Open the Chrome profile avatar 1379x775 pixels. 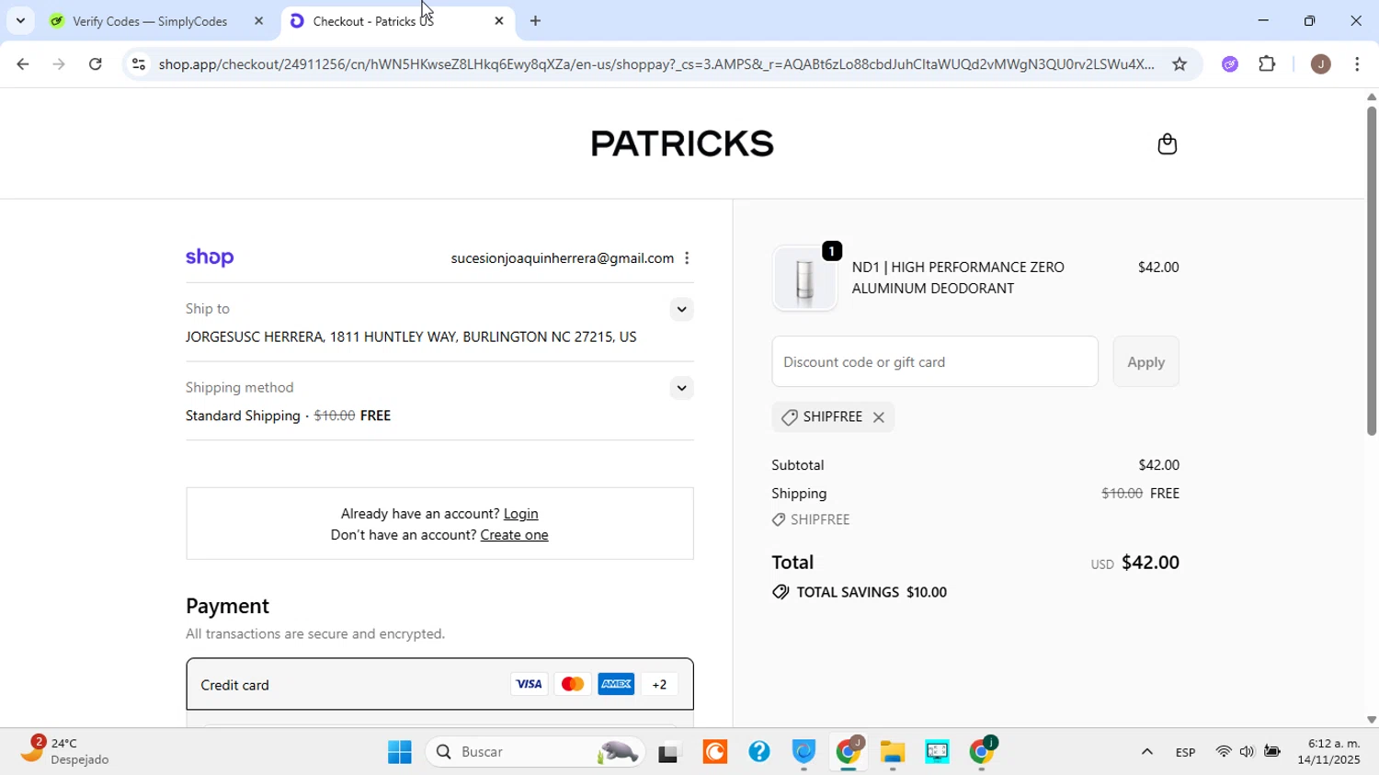pos(1321,64)
